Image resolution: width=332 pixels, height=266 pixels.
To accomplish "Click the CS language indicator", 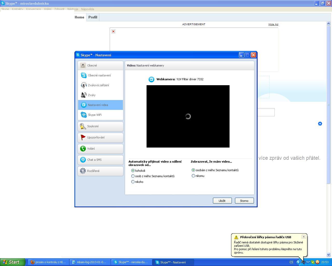I will [291, 262].
